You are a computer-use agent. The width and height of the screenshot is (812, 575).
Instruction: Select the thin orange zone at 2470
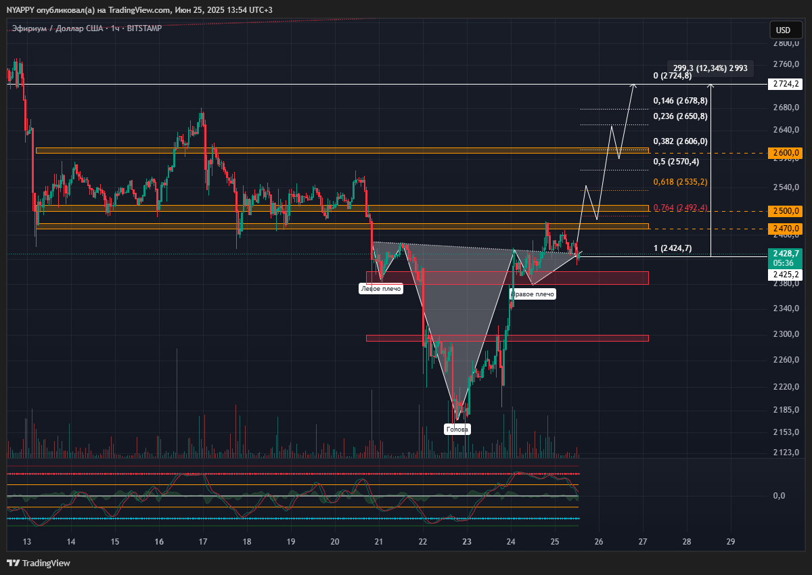(342, 226)
